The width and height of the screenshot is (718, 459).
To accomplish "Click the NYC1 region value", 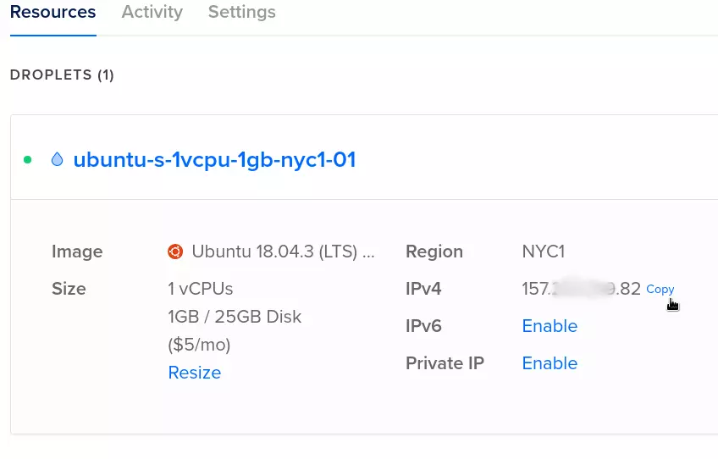I will click(x=543, y=252).
